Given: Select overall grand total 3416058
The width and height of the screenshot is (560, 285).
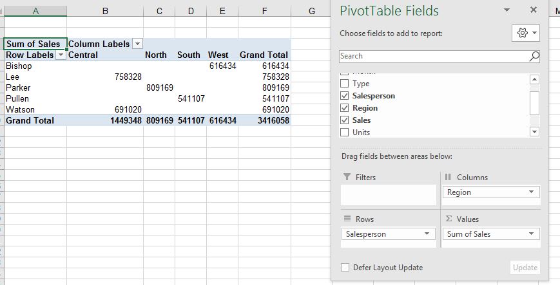Looking at the screenshot, I should pyautogui.click(x=264, y=120).
